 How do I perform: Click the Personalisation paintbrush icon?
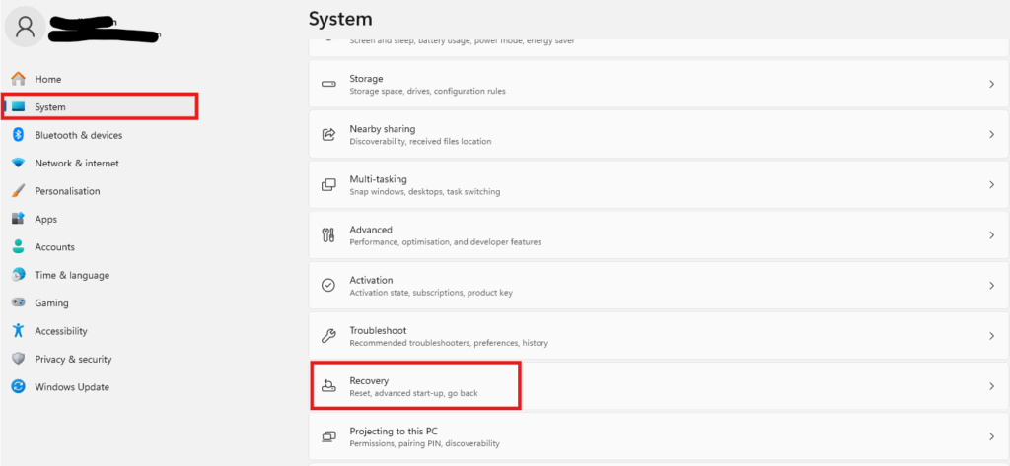click(x=18, y=191)
